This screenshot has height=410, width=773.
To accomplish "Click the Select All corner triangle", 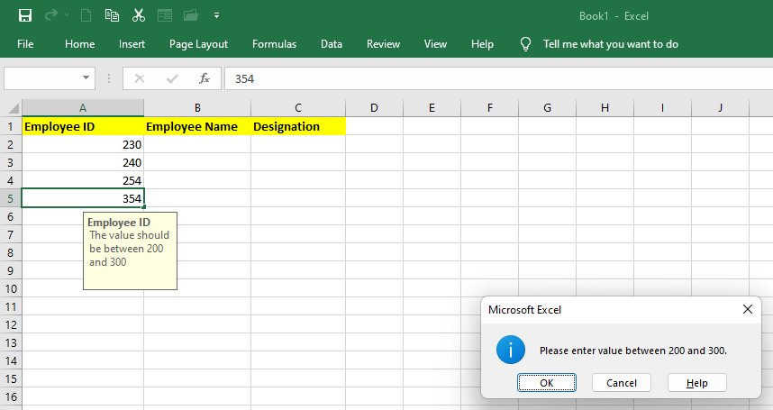I will [13, 108].
